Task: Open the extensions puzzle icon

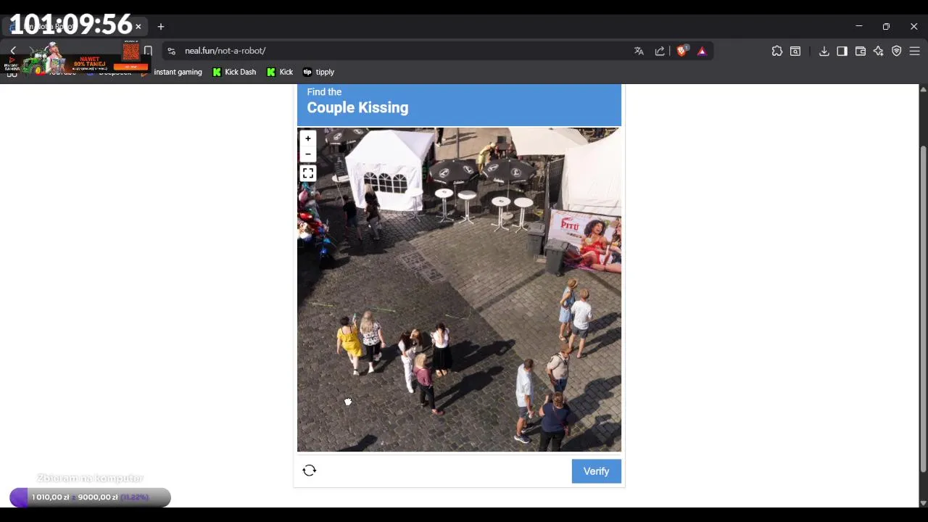Action: pos(777,51)
